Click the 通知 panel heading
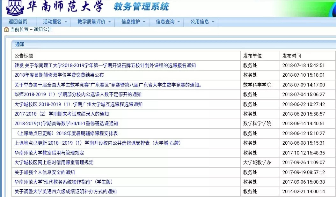The image size is (336, 197). coord(20,44)
